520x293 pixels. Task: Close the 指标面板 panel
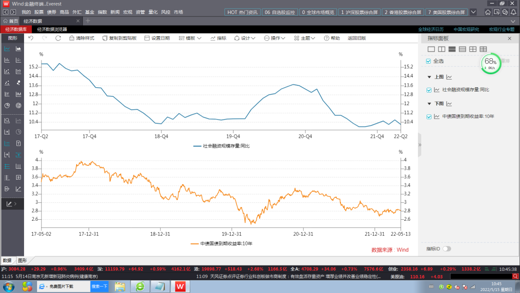coord(509,38)
